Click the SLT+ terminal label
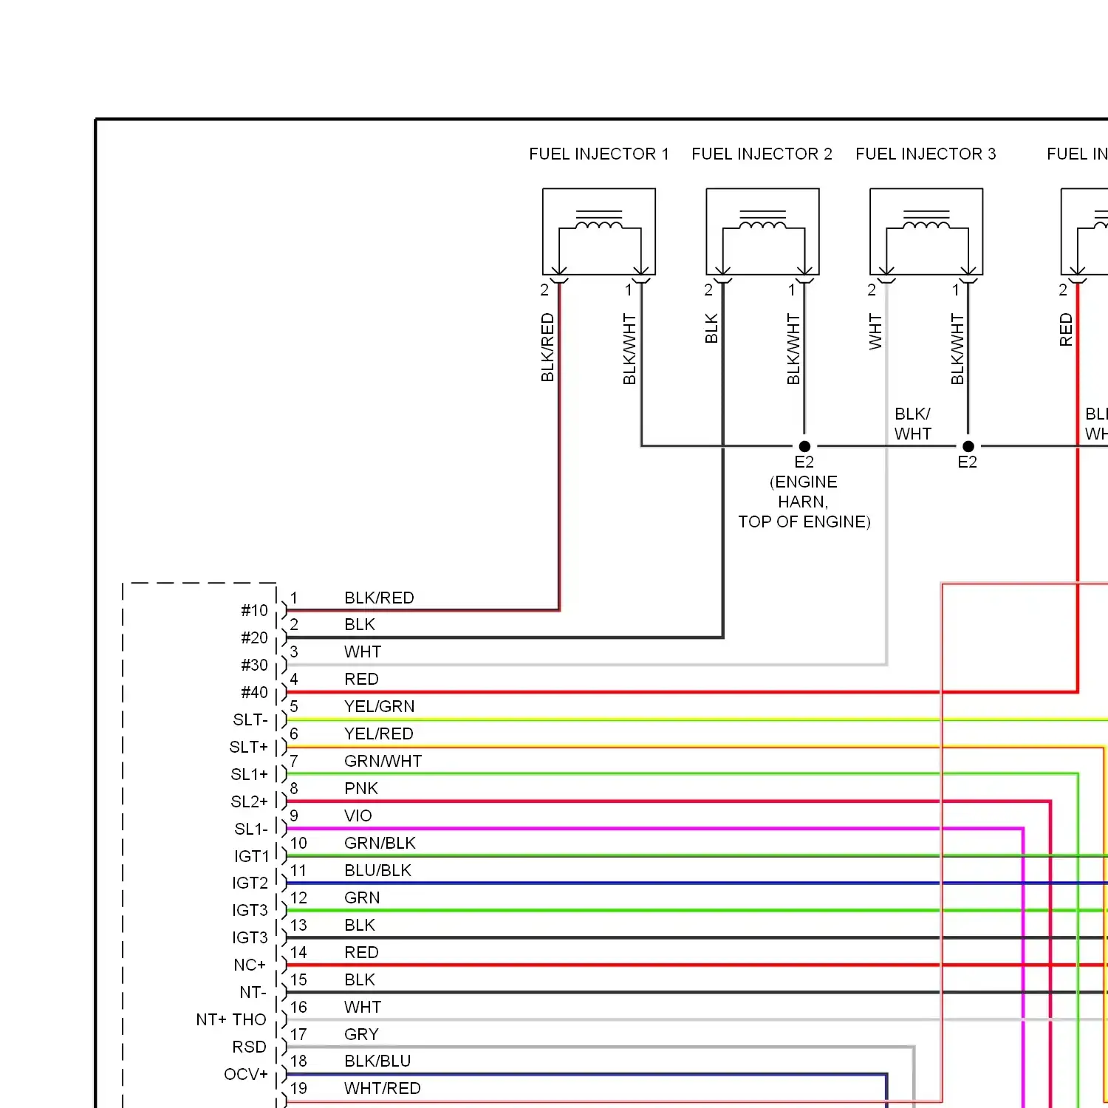 click(x=249, y=747)
